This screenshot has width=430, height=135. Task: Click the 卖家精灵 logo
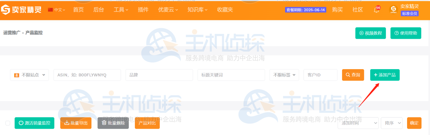pos(21,10)
